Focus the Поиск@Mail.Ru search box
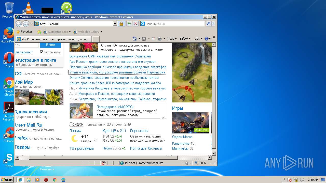 click(174, 24)
